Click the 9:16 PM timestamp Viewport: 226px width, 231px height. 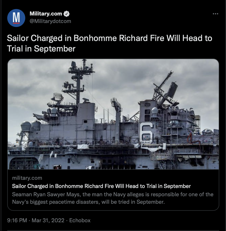point(17,220)
